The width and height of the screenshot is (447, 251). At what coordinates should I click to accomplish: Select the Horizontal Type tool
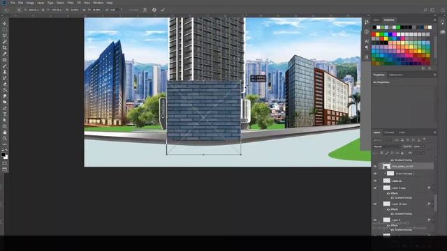click(x=5, y=114)
